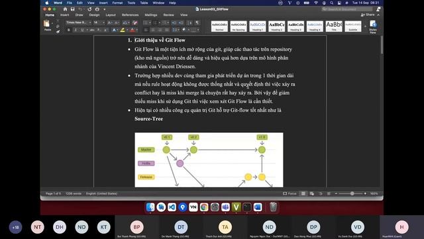The image size is (424, 239).
Task: Toggle Bold formatting
Action: pyautogui.click(x=69, y=30)
